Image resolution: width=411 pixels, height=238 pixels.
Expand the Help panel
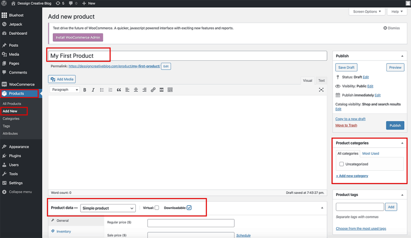397,12
